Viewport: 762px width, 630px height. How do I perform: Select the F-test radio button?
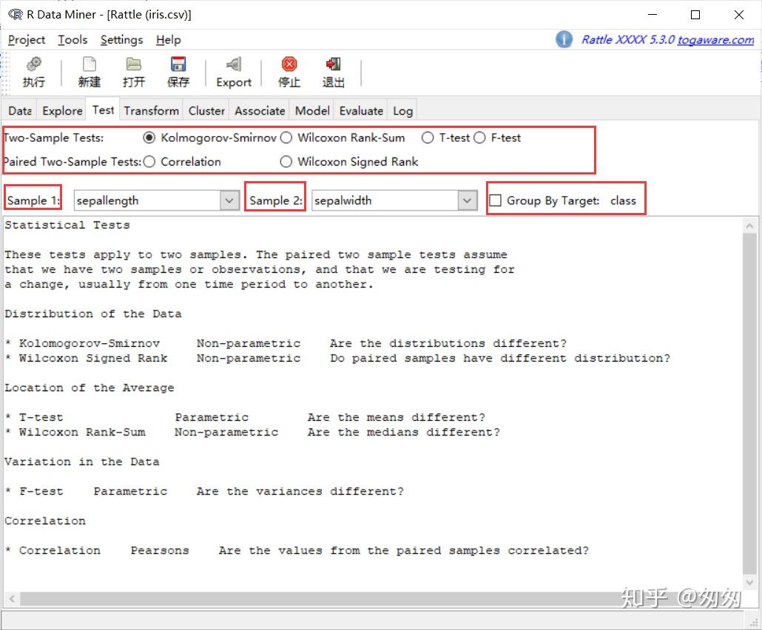point(479,138)
